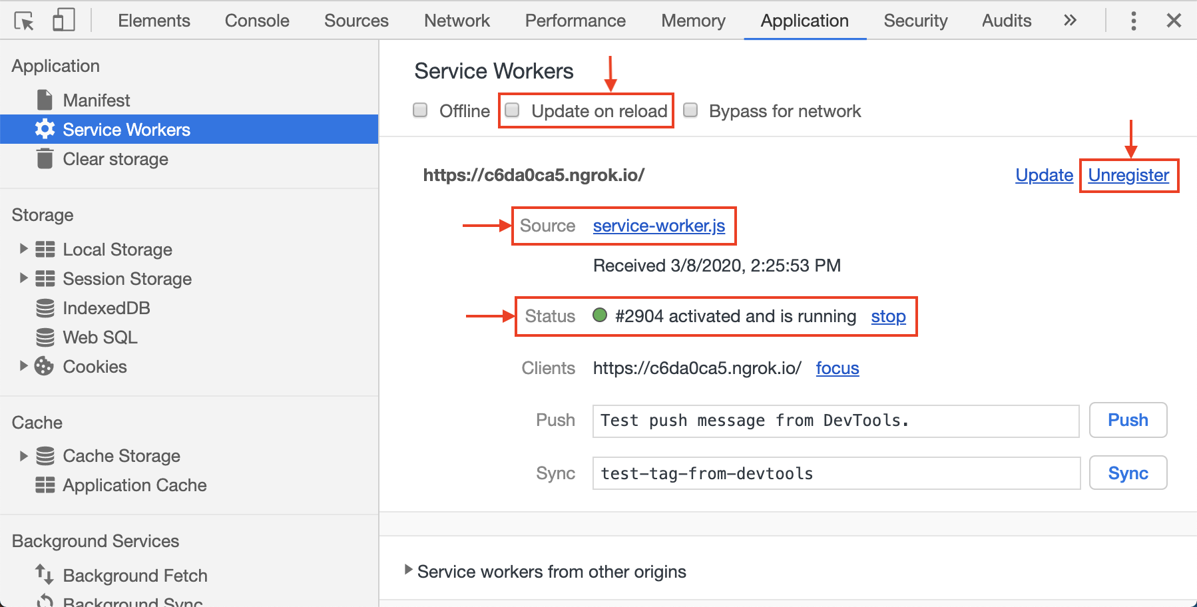Select the inspect element tool
1197x607 pixels.
tap(24, 20)
